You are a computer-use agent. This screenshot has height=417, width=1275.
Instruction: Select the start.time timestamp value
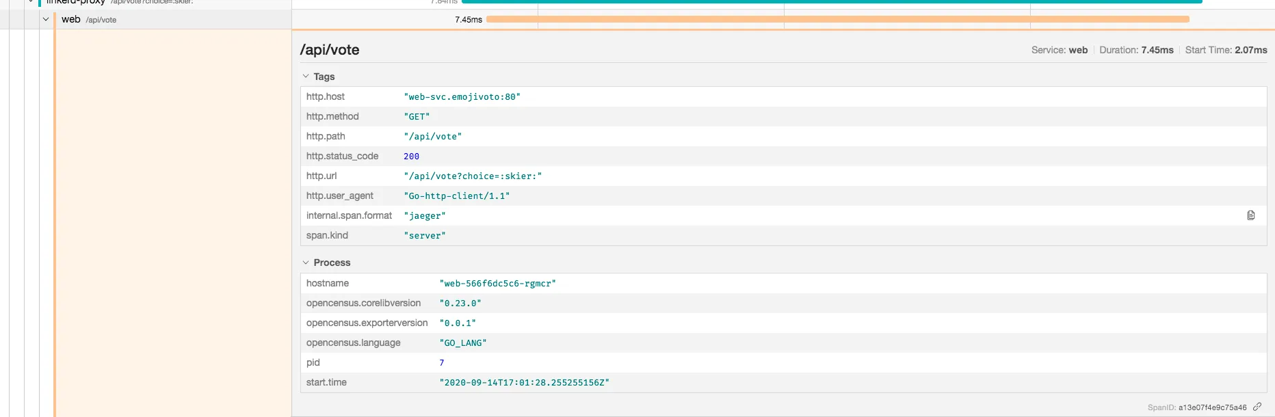[x=524, y=383]
